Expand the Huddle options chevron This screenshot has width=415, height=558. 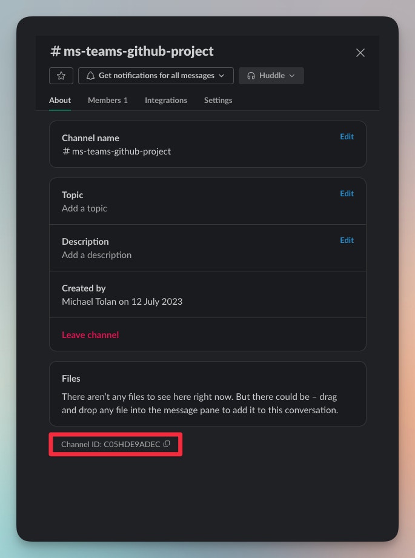[x=292, y=76]
